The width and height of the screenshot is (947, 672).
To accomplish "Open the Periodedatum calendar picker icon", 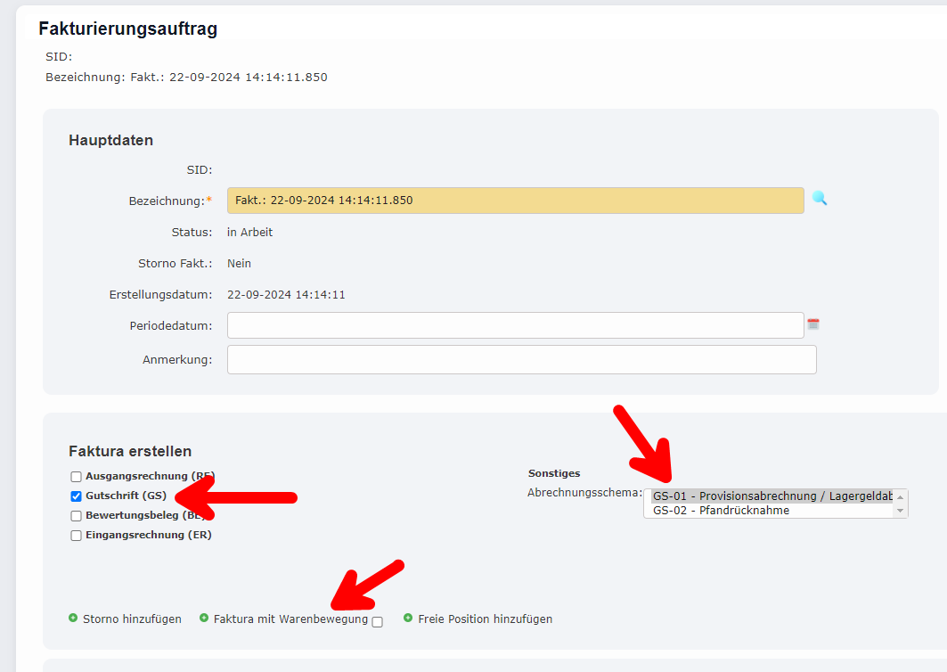I will click(x=812, y=324).
